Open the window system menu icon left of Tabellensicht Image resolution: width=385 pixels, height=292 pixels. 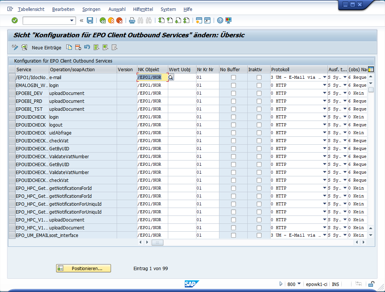(10, 9)
